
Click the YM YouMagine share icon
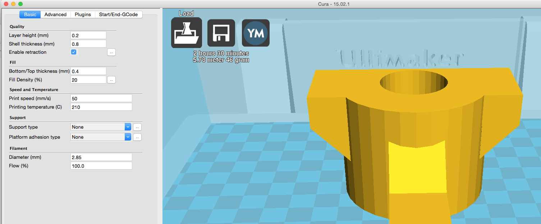256,33
